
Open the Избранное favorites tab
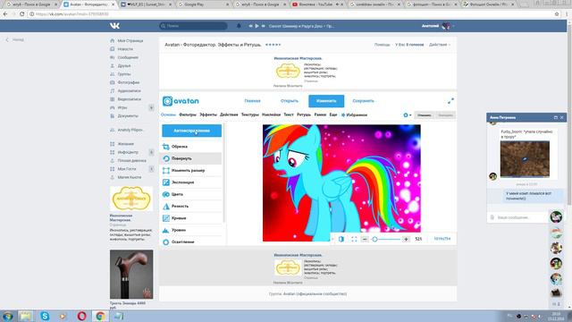click(354, 115)
